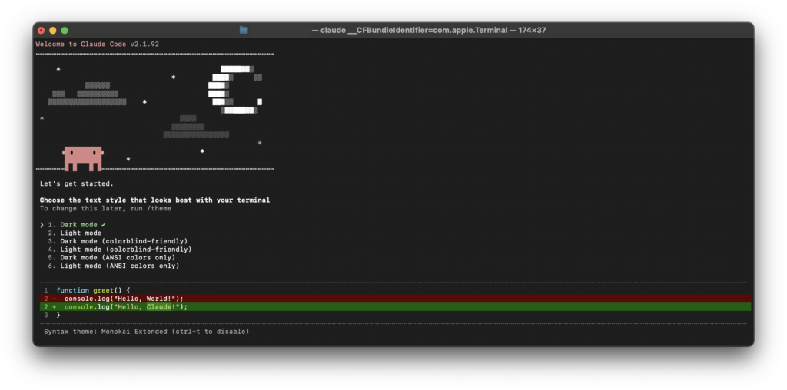Select the Dark mode option
Viewport: 787px width, 390px height.
point(80,224)
